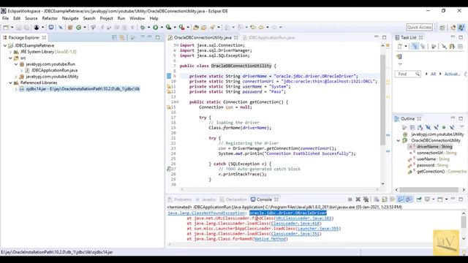468x263 pixels.
Task: Click Back navigation yellow arrow icon
Action: (x=261, y=28)
